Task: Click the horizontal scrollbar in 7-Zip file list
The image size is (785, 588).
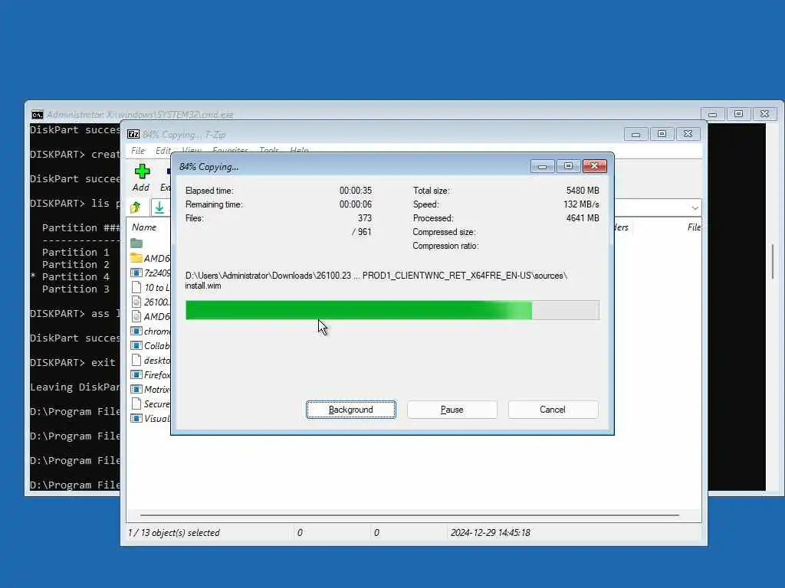Action: 409,515
